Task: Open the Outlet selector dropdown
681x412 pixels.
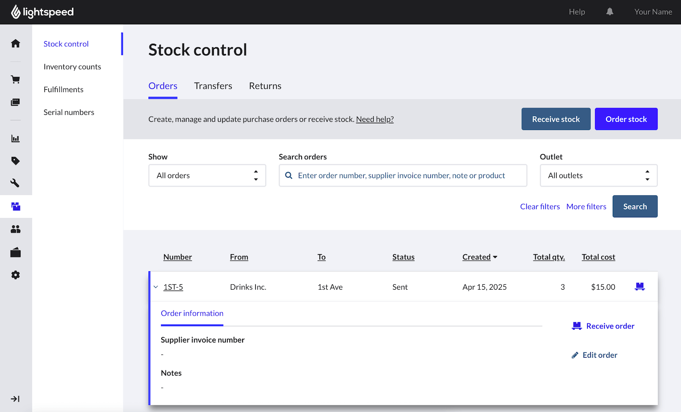Action: [598, 175]
